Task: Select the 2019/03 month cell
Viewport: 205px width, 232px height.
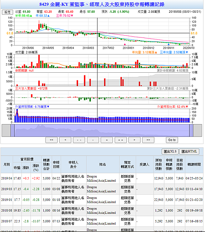Action: (x=7, y=189)
